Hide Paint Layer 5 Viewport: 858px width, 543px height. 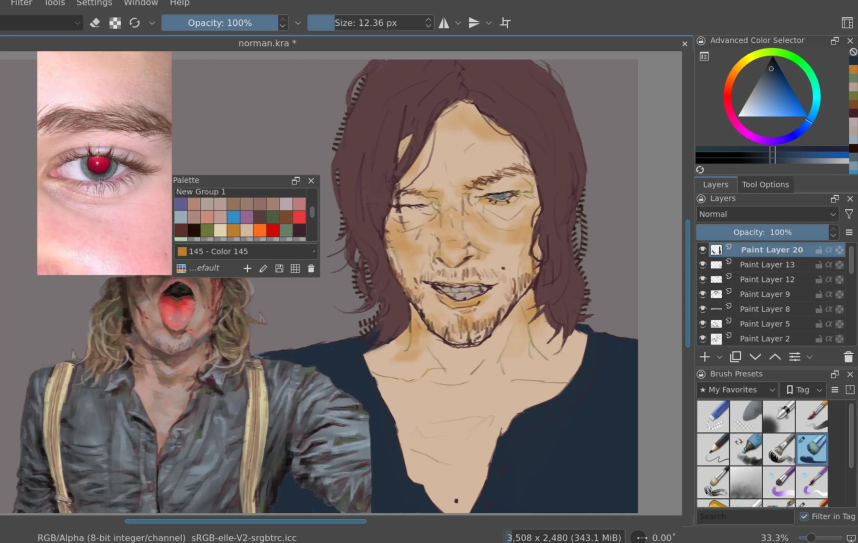tap(702, 324)
